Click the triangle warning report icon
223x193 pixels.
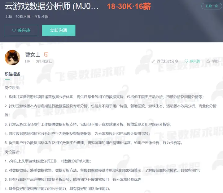click(x=208, y=61)
